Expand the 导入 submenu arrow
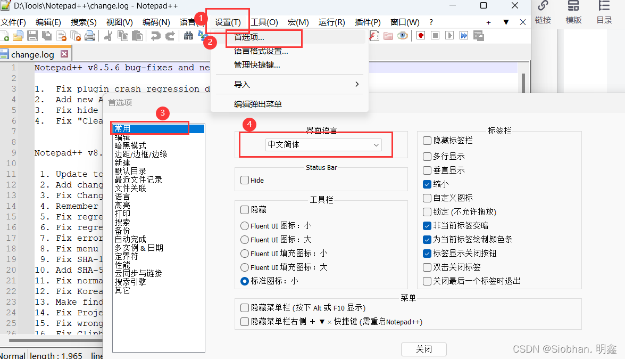 tap(357, 84)
